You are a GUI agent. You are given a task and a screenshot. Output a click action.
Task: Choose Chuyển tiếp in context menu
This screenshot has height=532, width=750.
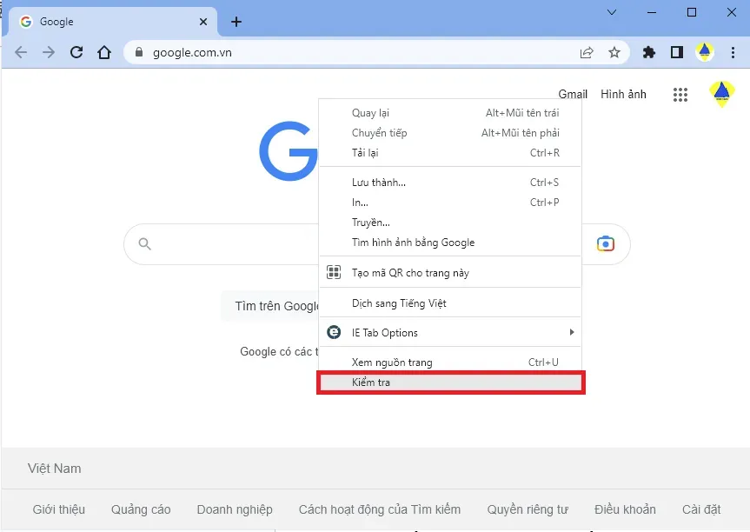450,133
